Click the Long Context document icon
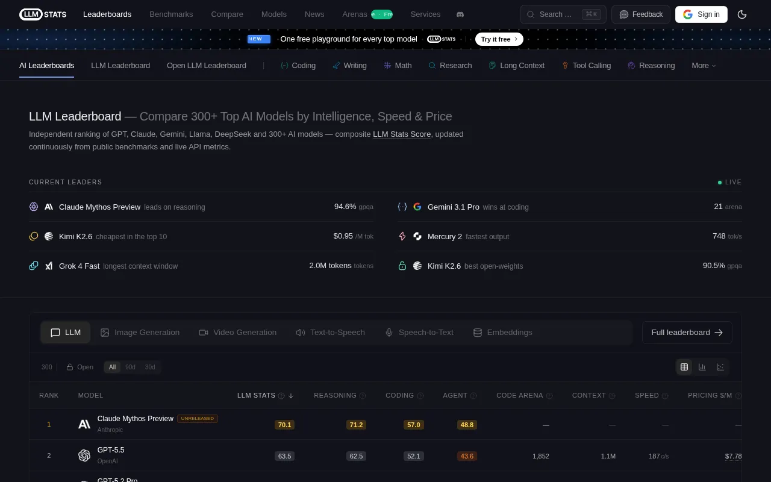Viewport: 771px width, 482px height. (x=492, y=66)
